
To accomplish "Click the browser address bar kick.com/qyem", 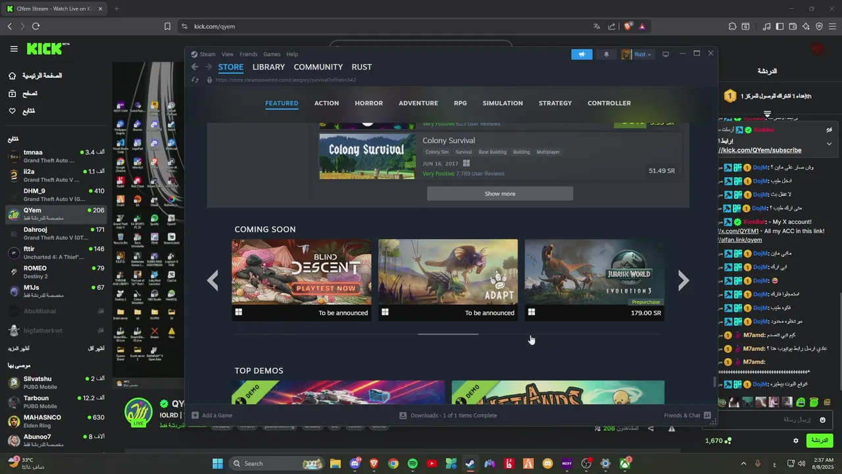I will pos(214,26).
